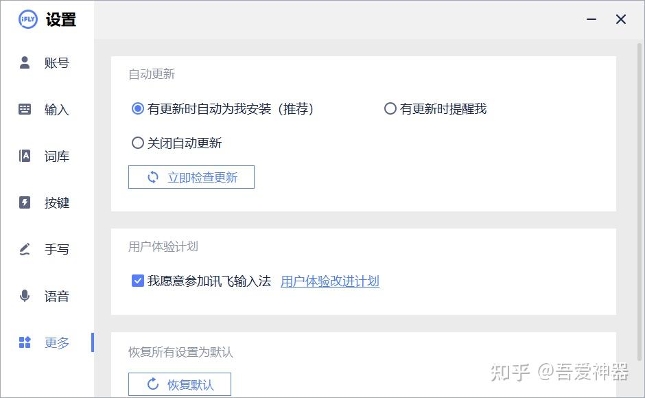Click the vertical scrollbar thumb
645x398 pixels.
pos(640,202)
